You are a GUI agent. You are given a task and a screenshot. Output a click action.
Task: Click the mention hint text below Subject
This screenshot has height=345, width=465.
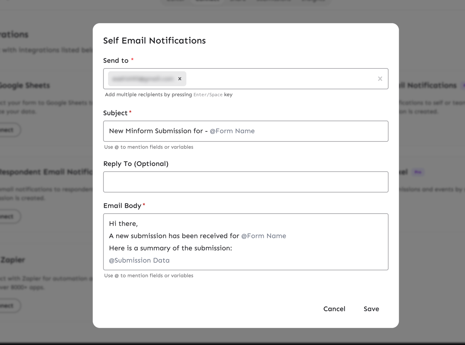(x=149, y=147)
